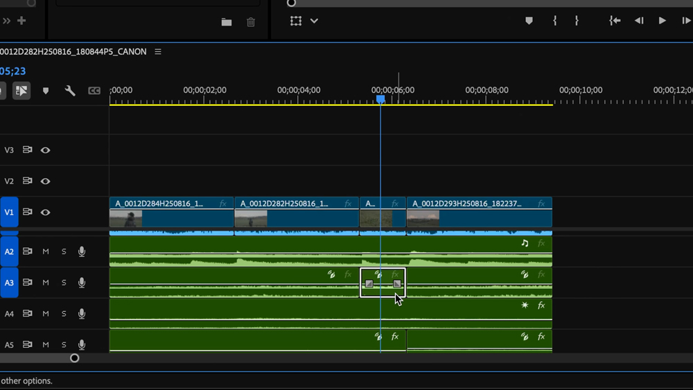The height and width of the screenshot is (390, 693).
Task: Expand the double-chevron overflow in project panel
Action: point(6,21)
